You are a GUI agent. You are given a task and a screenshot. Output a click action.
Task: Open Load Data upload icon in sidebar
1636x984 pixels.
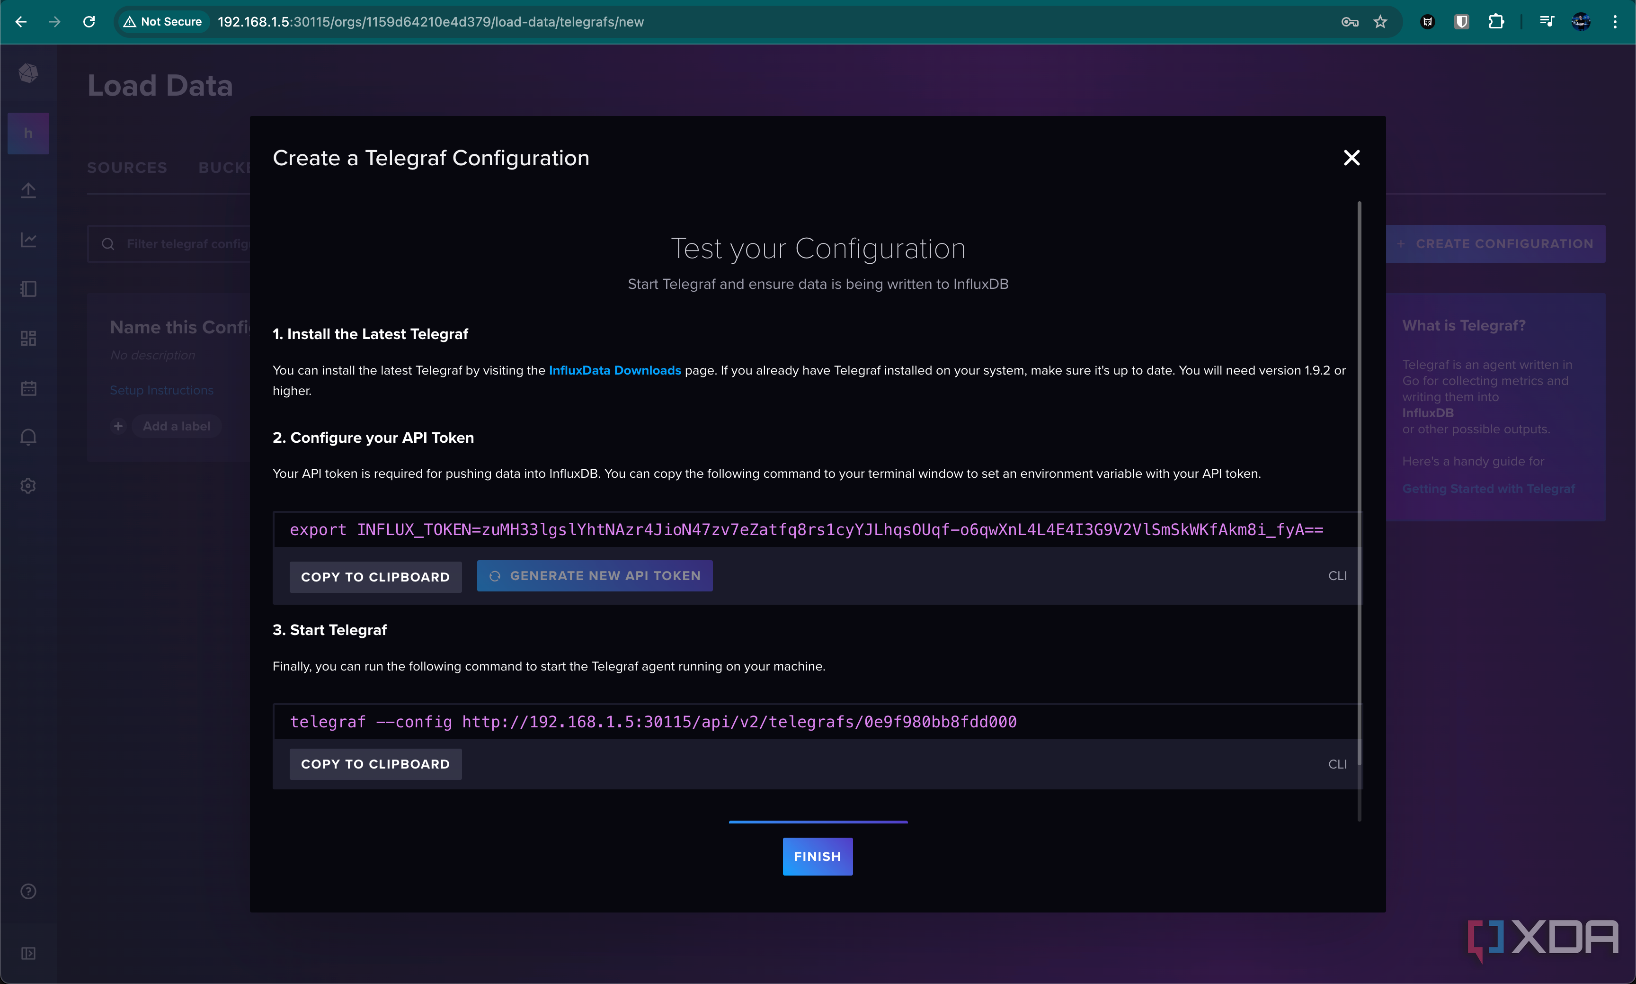(28, 190)
